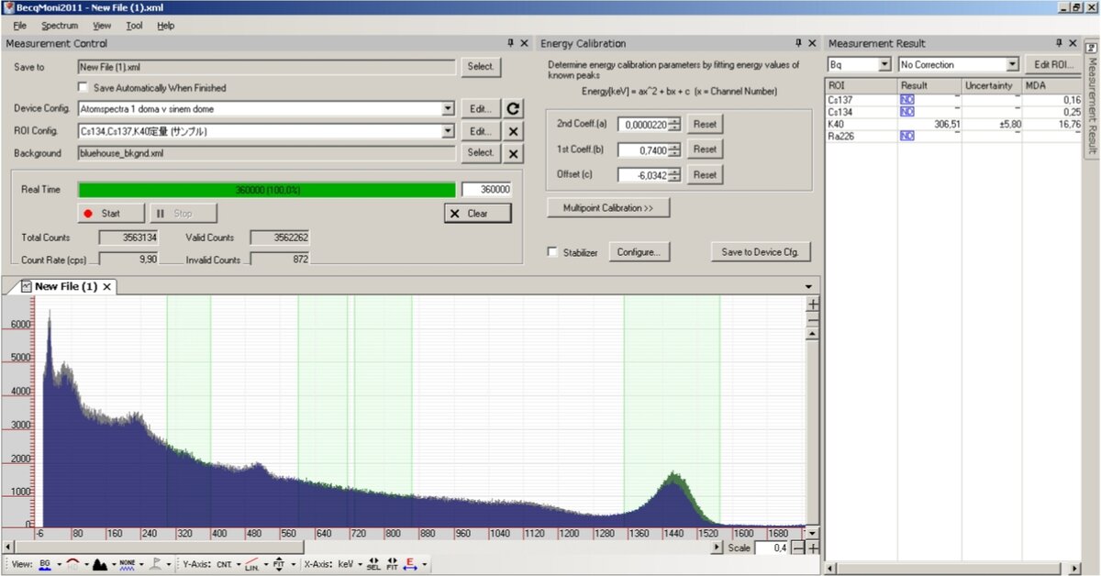Click Select next to Save to
The height and width of the screenshot is (576, 1101).
(481, 66)
